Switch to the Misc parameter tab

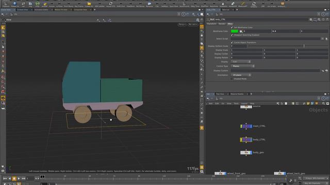coord(230,24)
